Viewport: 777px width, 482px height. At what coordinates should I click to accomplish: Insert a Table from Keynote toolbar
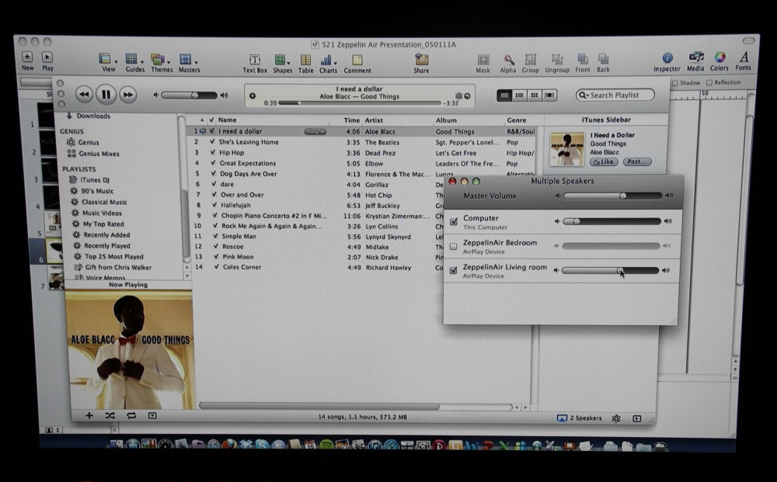click(305, 60)
